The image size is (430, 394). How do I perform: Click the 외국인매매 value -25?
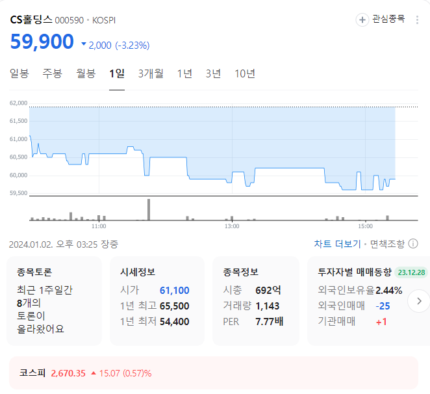point(383,306)
